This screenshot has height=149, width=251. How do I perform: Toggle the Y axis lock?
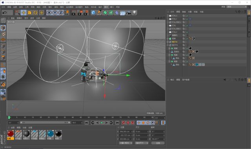(55, 13)
